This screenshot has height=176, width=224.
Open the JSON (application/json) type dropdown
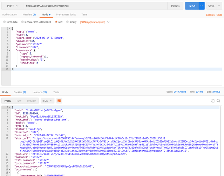[x=95, y=22]
